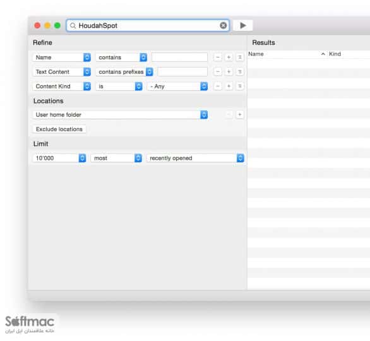Minimize the HoudahSpot window
This screenshot has width=370, height=341.
coord(47,25)
